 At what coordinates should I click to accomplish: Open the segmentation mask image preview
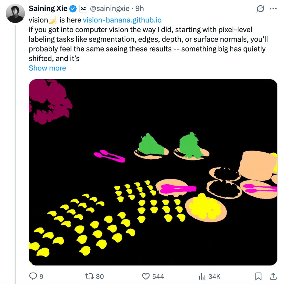[153, 172]
